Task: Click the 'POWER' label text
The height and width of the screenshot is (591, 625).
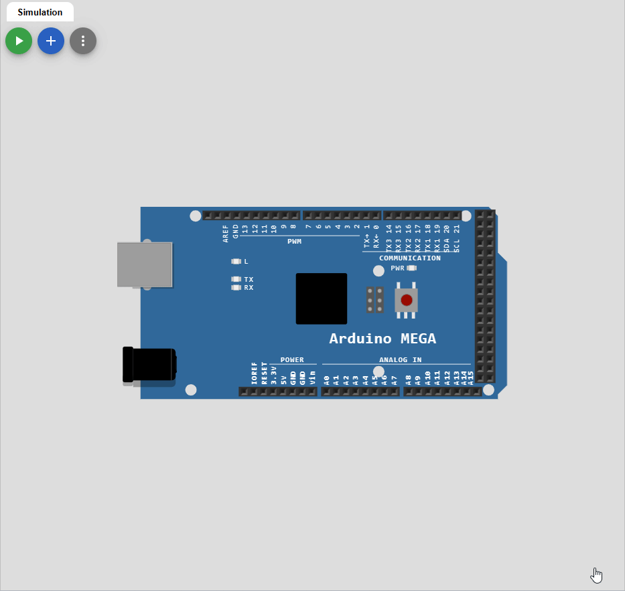Action: coord(292,359)
